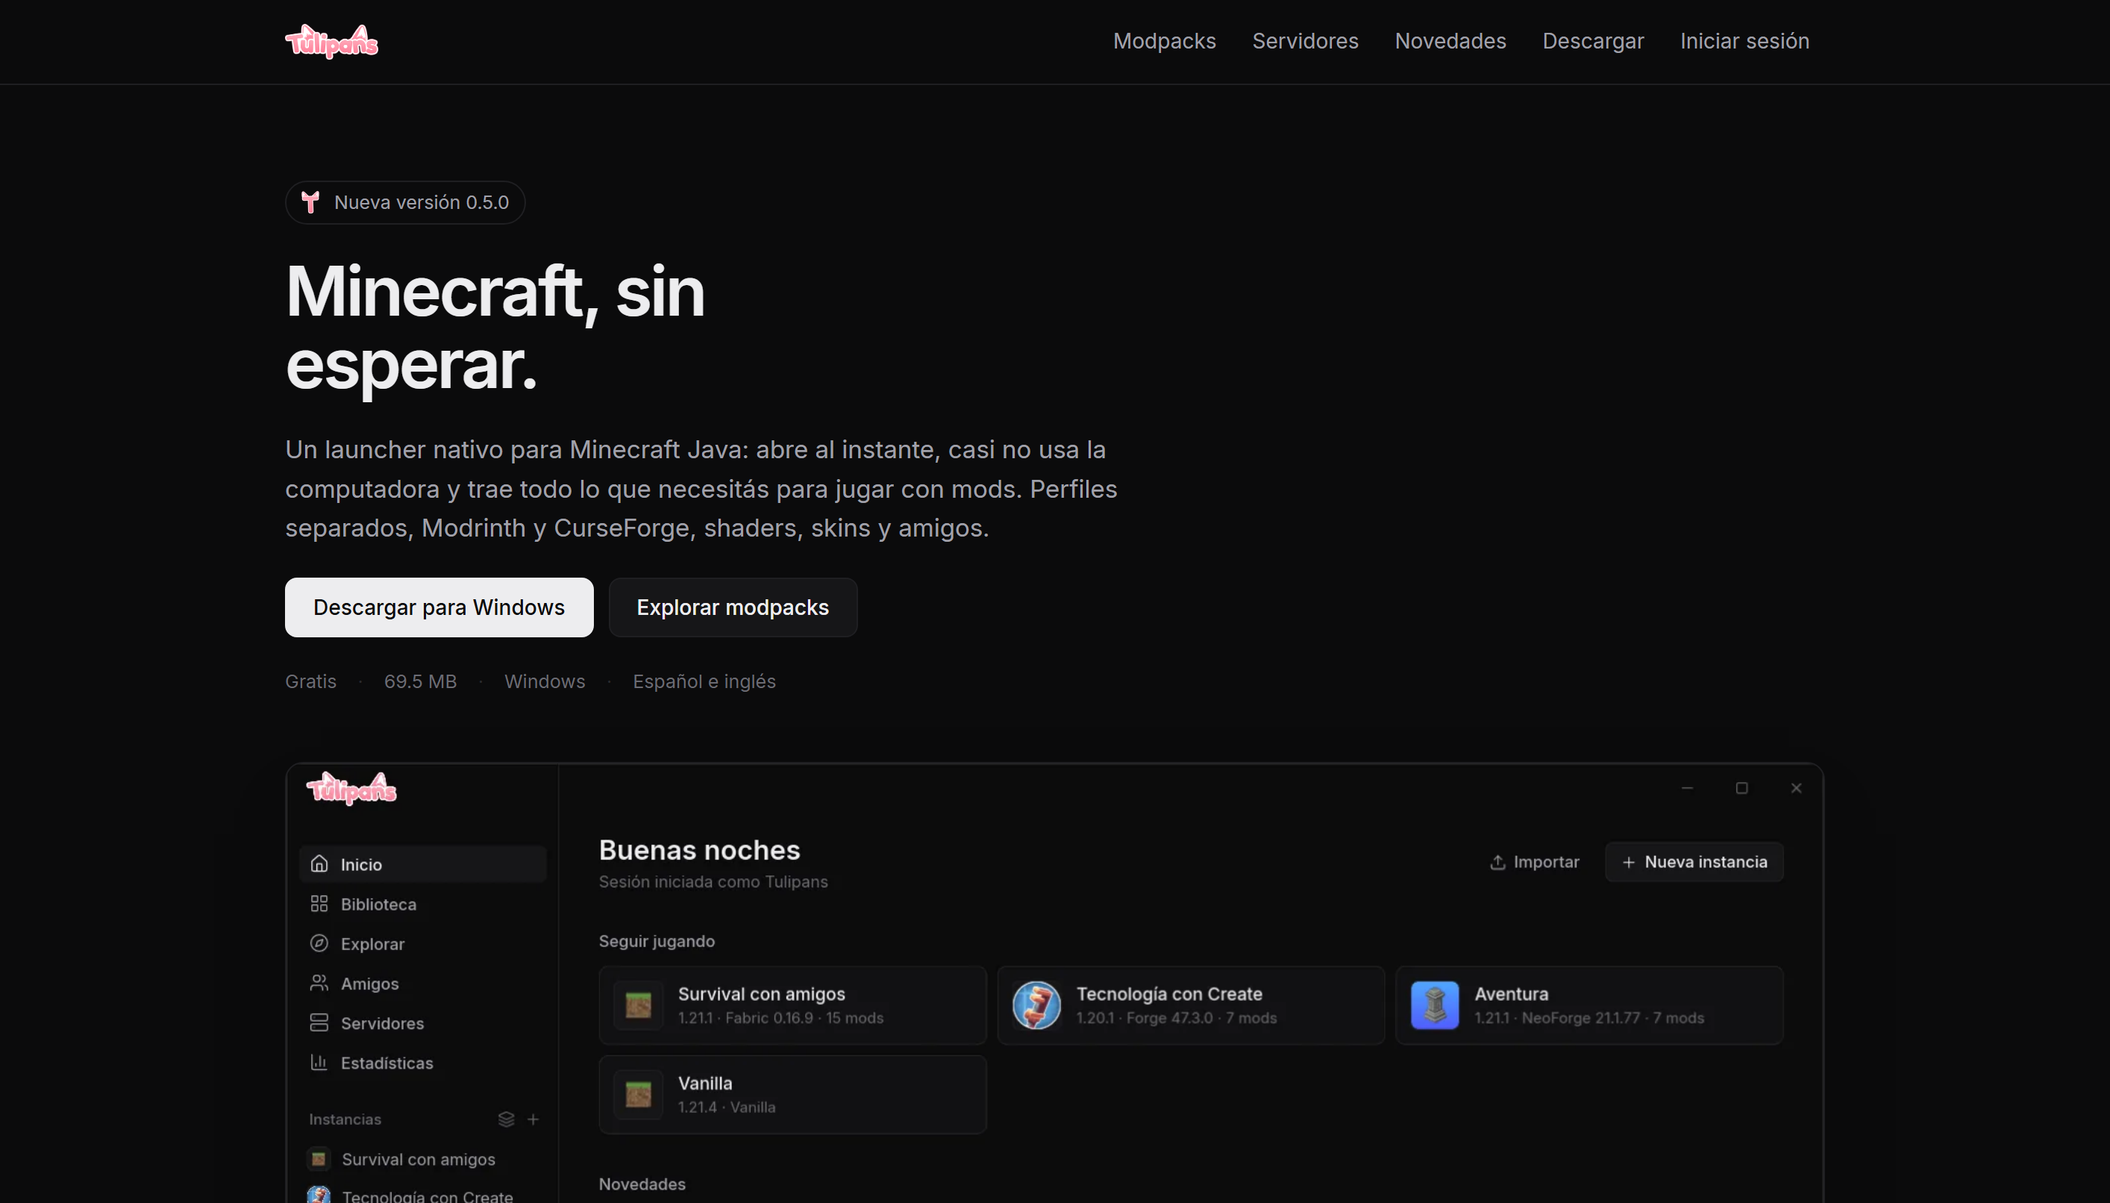
Task: Click the Tulipans logo inside the launcher preview
Action: tap(352, 789)
